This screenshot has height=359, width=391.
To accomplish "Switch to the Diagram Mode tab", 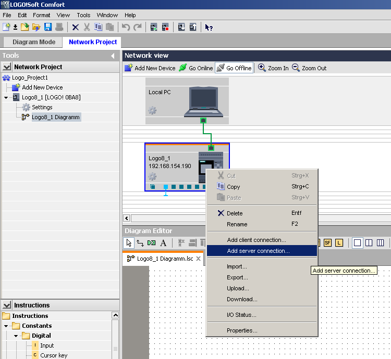I will (x=33, y=42).
